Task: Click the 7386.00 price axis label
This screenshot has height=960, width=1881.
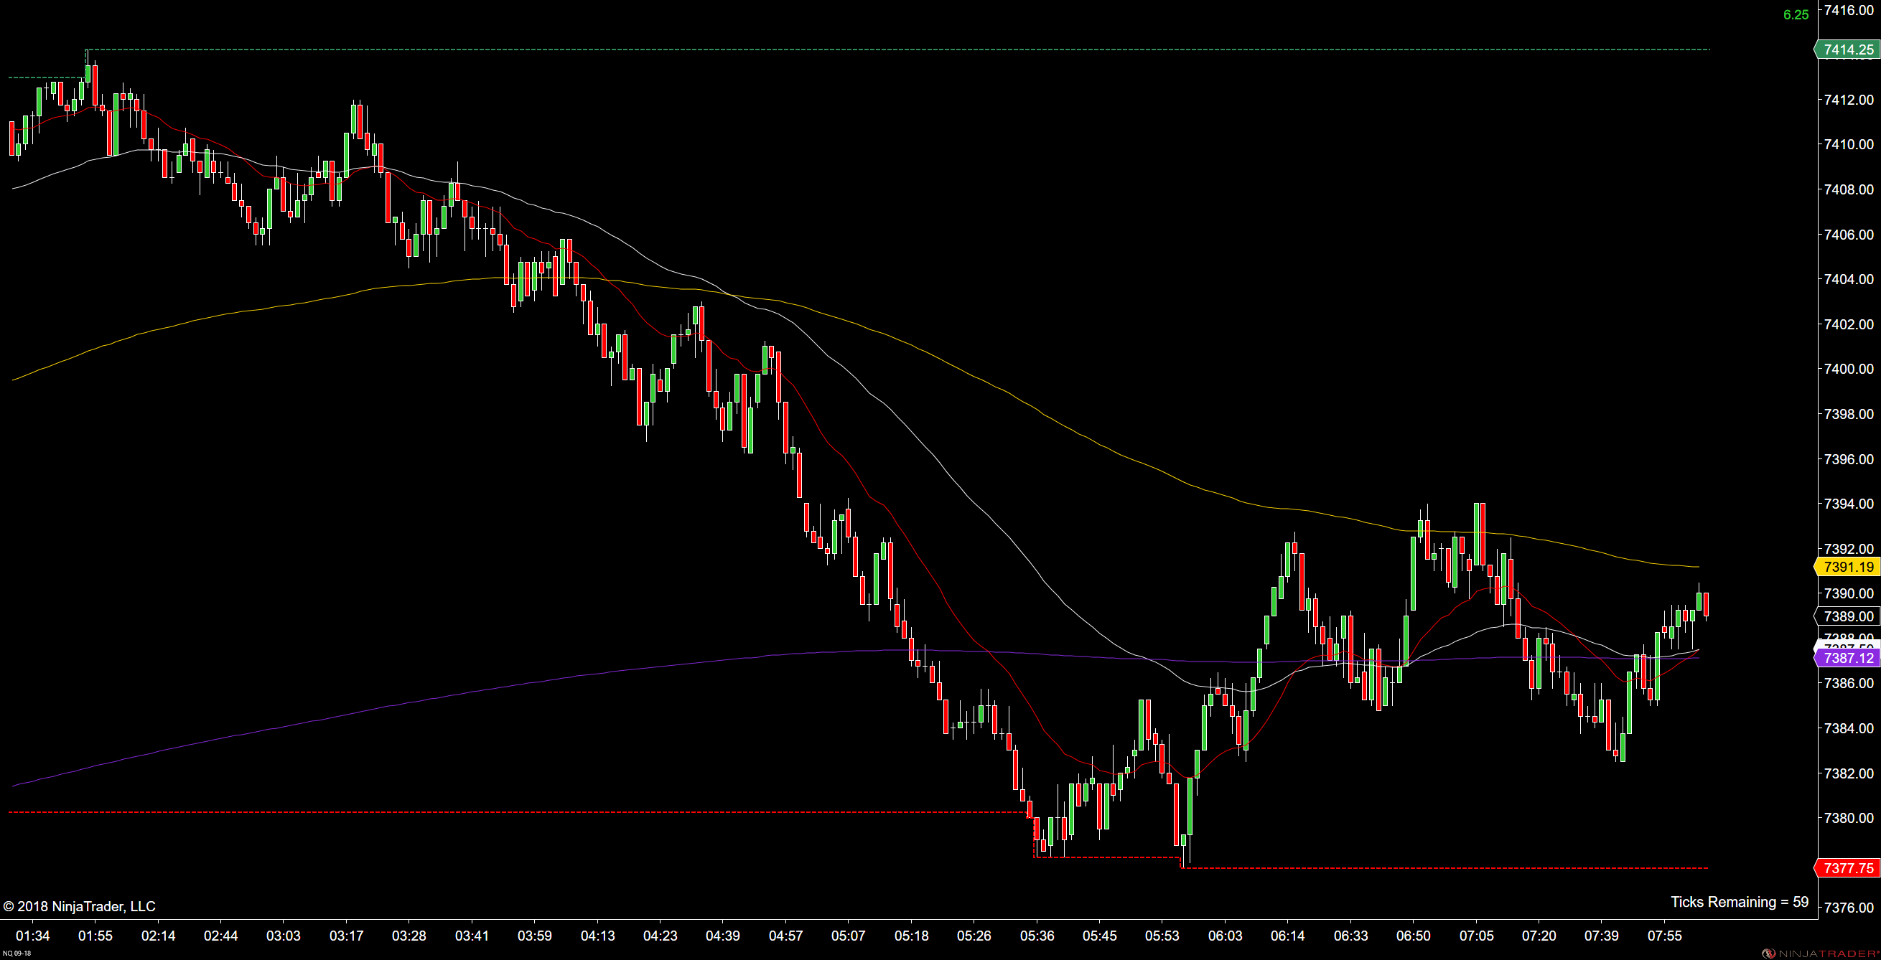Action: (1849, 684)
